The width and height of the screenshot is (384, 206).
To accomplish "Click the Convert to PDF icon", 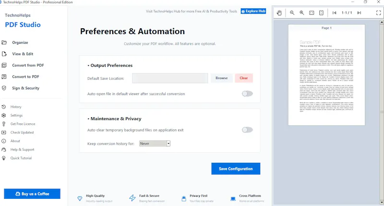I will [x=4, y=77].
